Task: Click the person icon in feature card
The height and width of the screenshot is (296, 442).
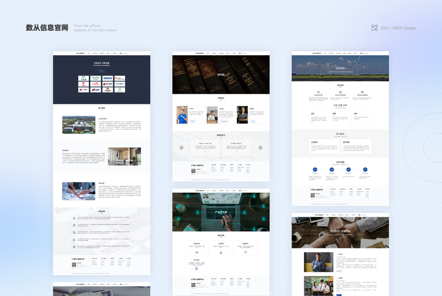Action: coord(221,252)
